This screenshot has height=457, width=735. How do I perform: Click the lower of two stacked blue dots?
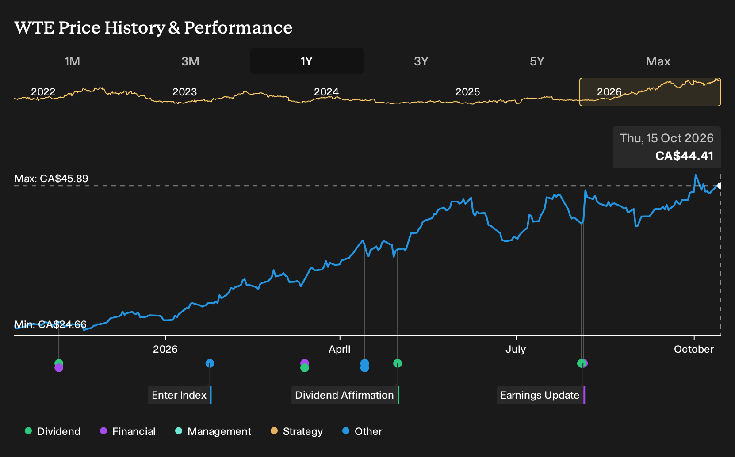point(364,368)
